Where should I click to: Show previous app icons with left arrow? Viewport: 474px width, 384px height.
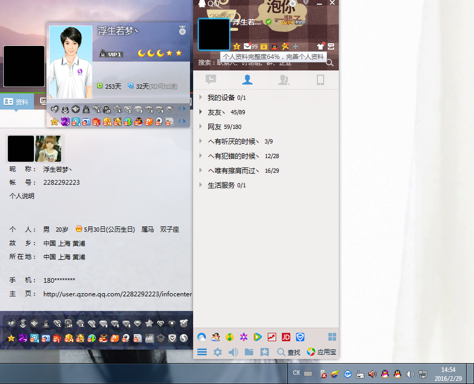(x=180, y=121)
